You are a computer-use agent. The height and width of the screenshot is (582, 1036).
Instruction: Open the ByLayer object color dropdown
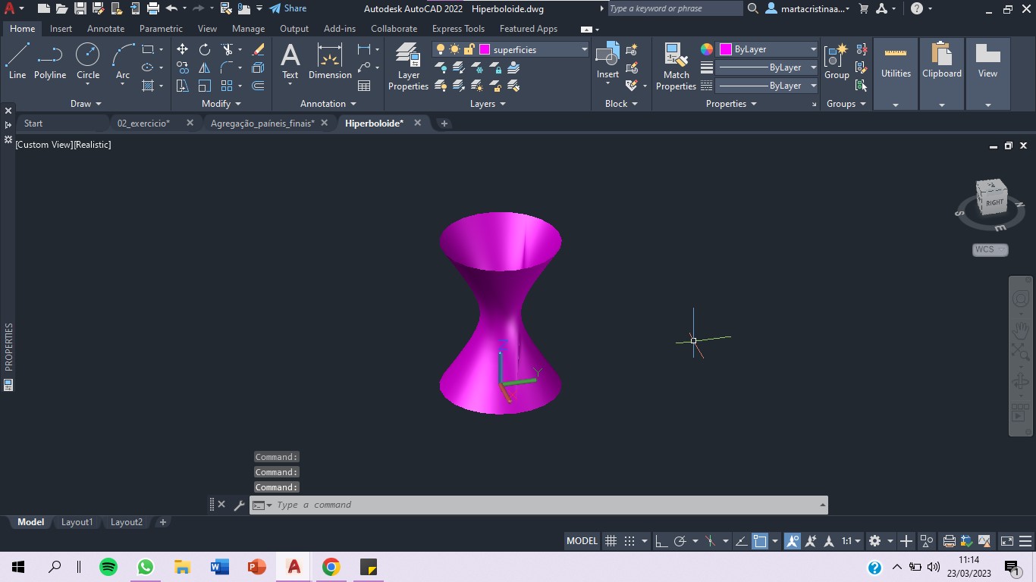pos(813,49)
